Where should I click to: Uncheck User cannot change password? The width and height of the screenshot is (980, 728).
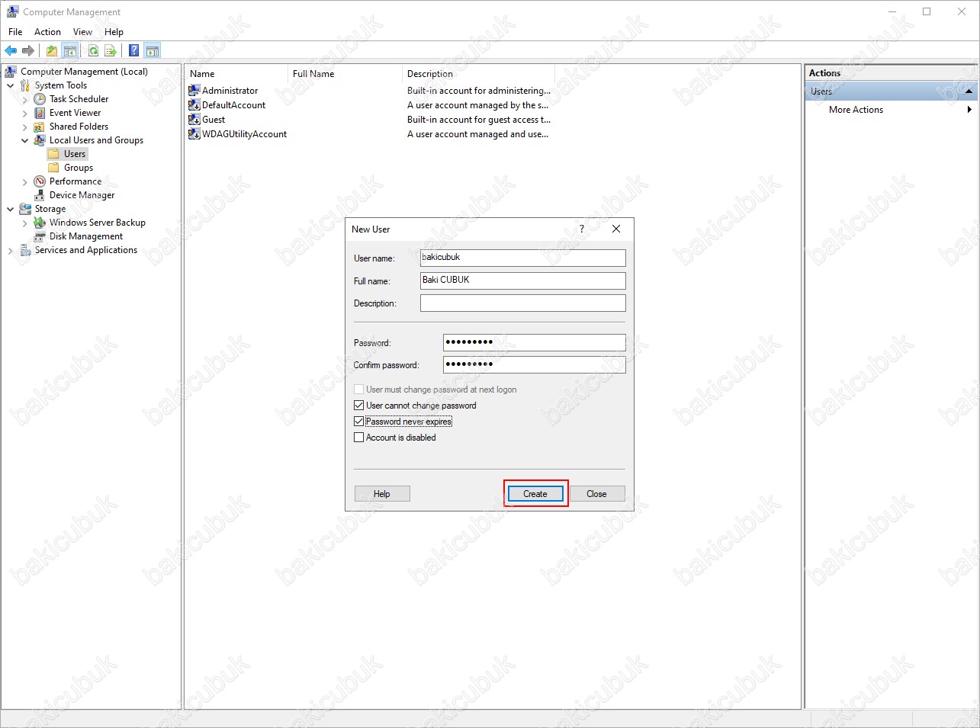click(359, 406)
